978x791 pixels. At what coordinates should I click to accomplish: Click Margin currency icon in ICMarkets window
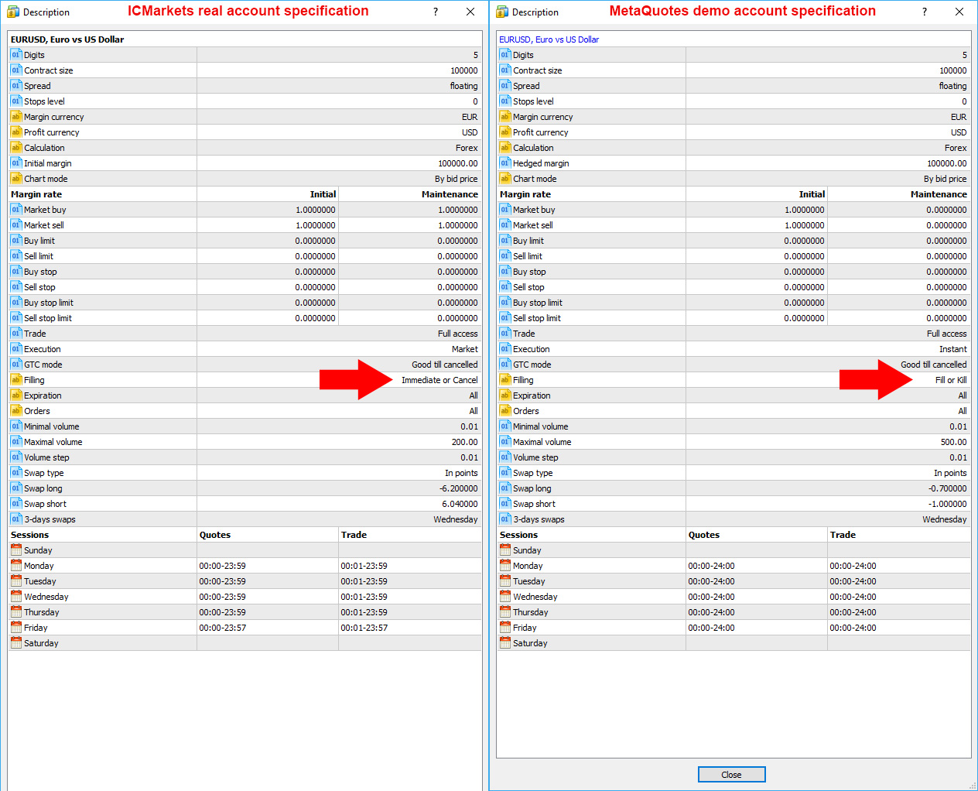[16, 116]
